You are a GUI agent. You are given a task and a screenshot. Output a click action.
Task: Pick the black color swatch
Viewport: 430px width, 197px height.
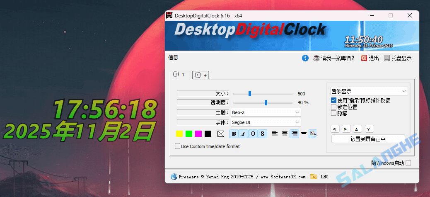point(208,134)
